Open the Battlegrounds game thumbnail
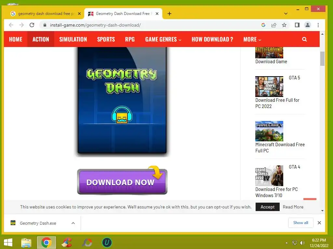This screenshot has height=249, width=333. pyautogui.click(x=269, y=53)
